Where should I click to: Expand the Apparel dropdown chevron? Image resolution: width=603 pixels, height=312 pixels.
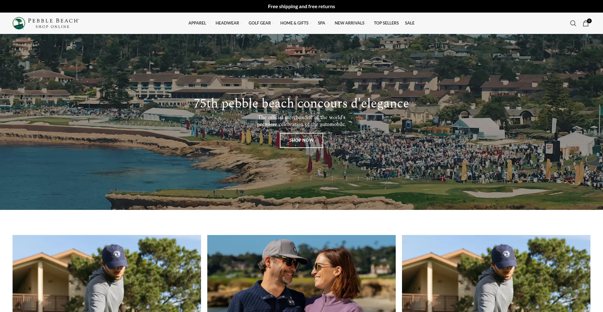pos(208,23)
